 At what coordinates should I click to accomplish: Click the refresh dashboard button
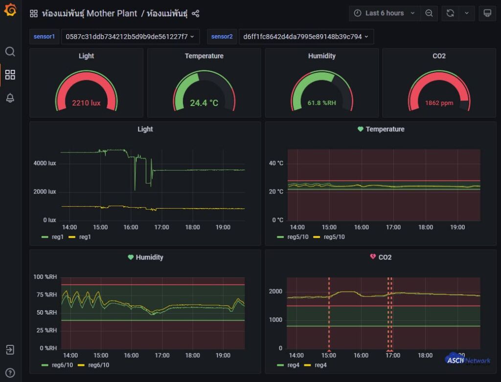click(450, 13)
